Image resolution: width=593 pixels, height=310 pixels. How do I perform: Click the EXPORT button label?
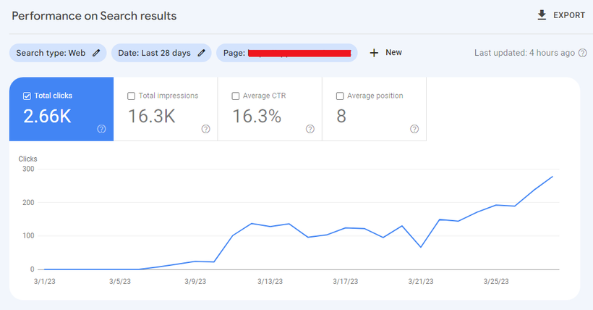click(569, 15)
